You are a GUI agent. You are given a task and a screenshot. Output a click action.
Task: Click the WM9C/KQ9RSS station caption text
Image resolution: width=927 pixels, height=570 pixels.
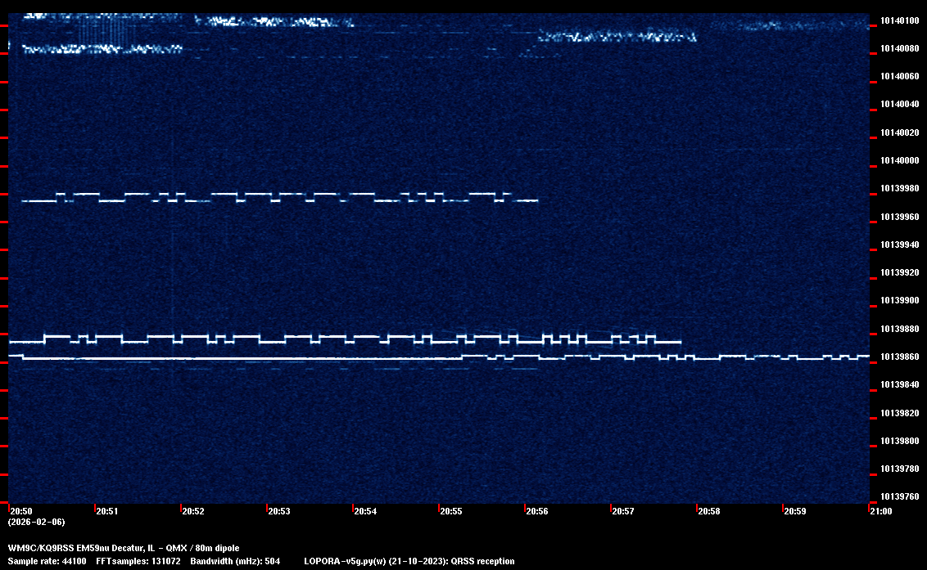click(x=124, y=547)
